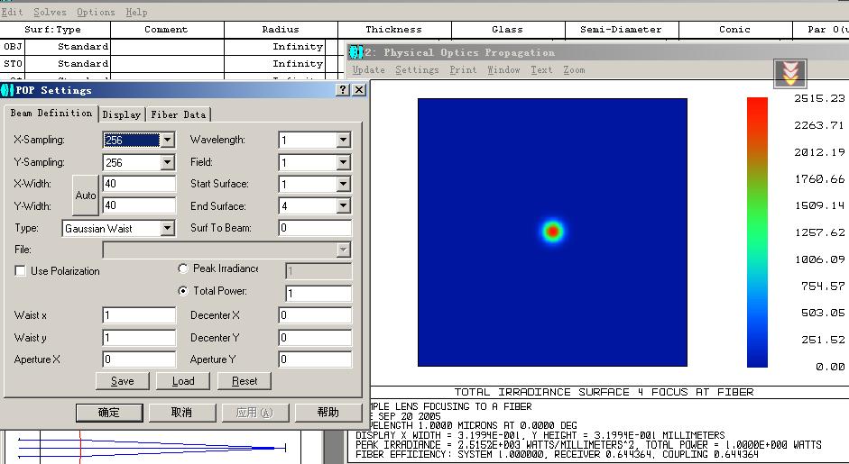
Task: Click the 帮助 help button
Action: (328, 413)
